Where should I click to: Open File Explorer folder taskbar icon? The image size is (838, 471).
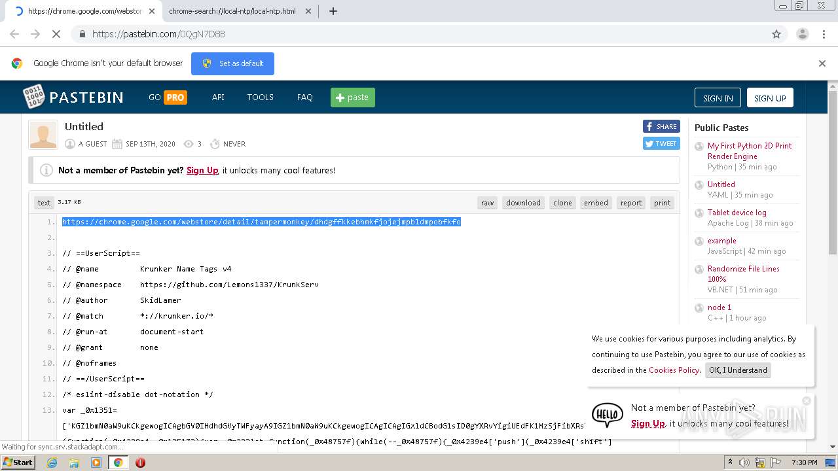tap(74, 462)
